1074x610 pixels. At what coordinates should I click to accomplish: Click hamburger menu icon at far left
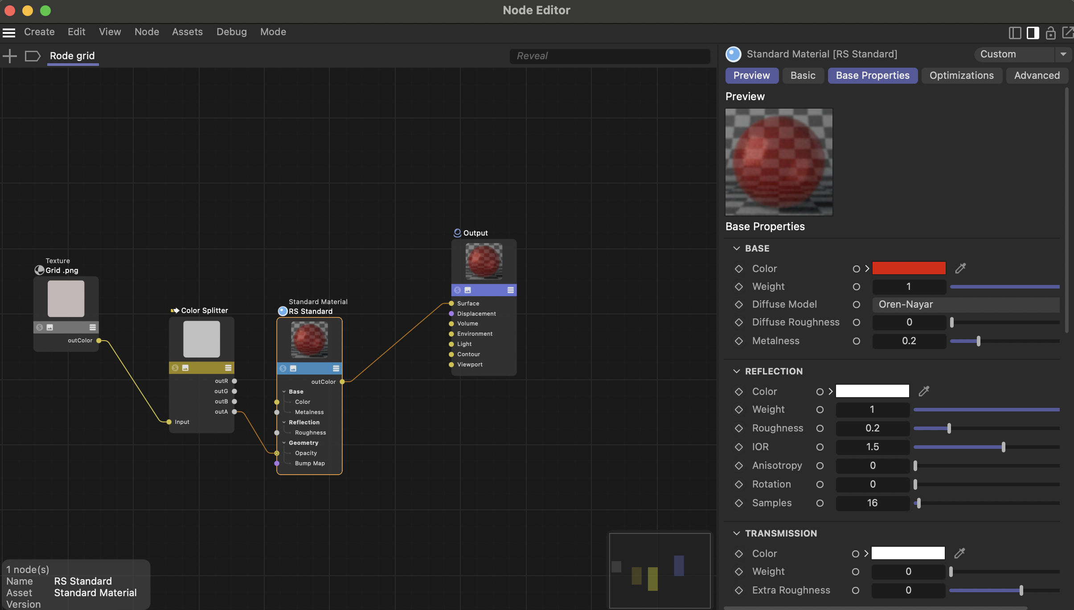point(9,32)
